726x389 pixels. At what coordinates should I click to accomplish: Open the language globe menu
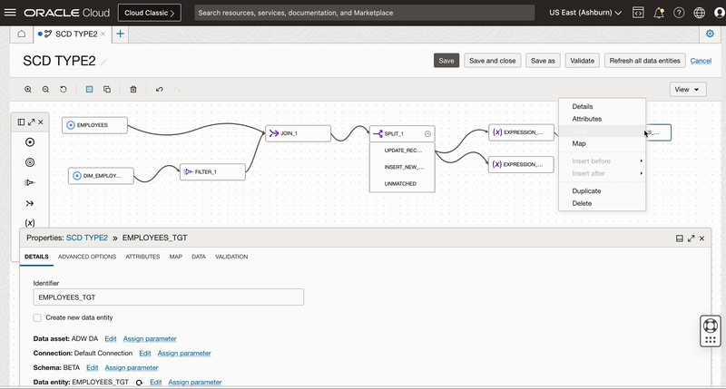[699, 13]
